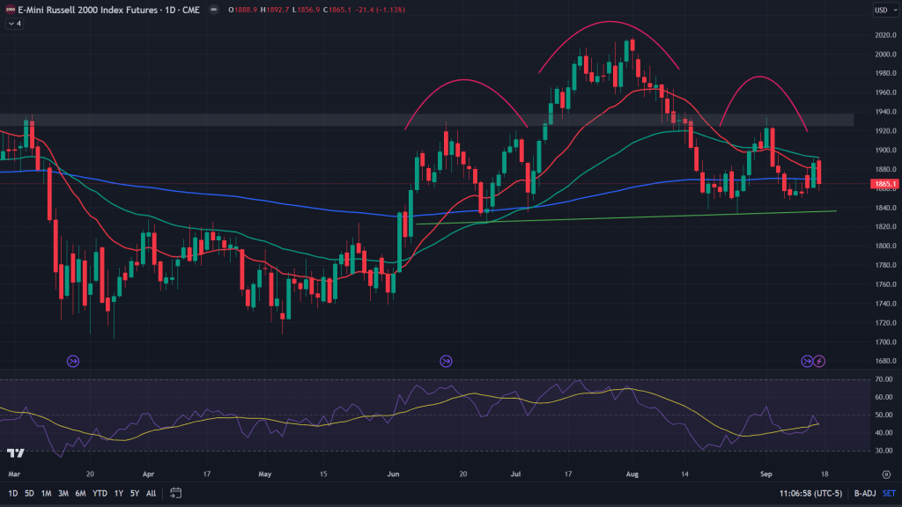Click the red 1865.1 current price label
The height and width of the screenshot is (507, 902).
pos(884,184)
